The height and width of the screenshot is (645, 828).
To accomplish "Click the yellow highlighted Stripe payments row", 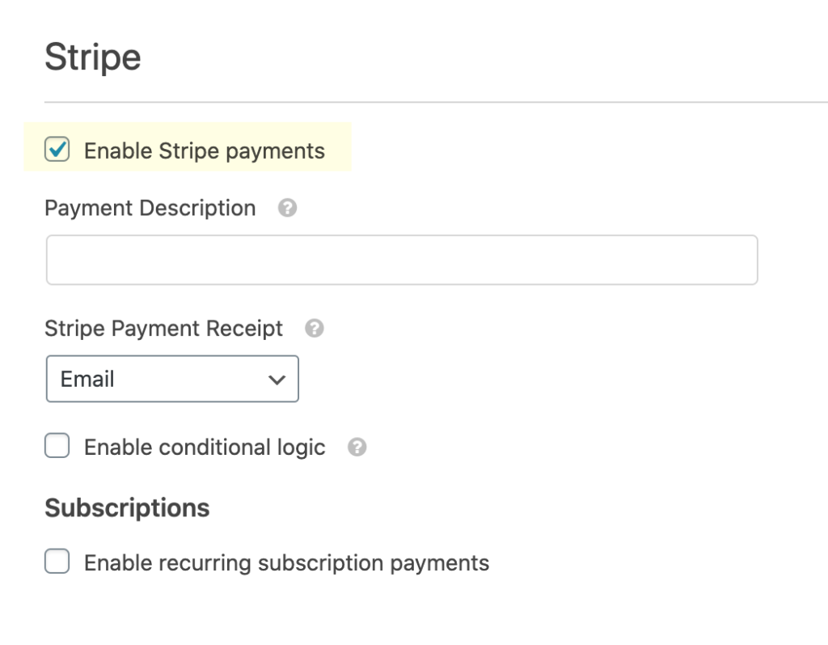I will [188, 147].
